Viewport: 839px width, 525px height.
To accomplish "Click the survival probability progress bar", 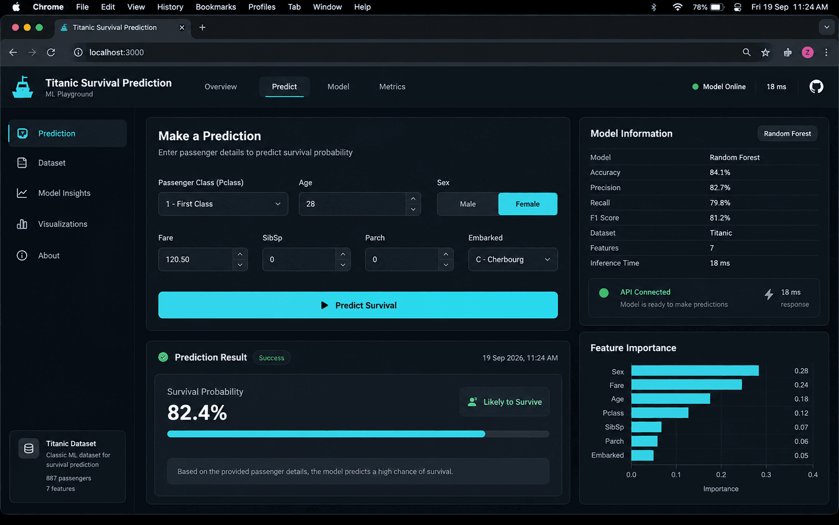I will [x=358, y=434].
